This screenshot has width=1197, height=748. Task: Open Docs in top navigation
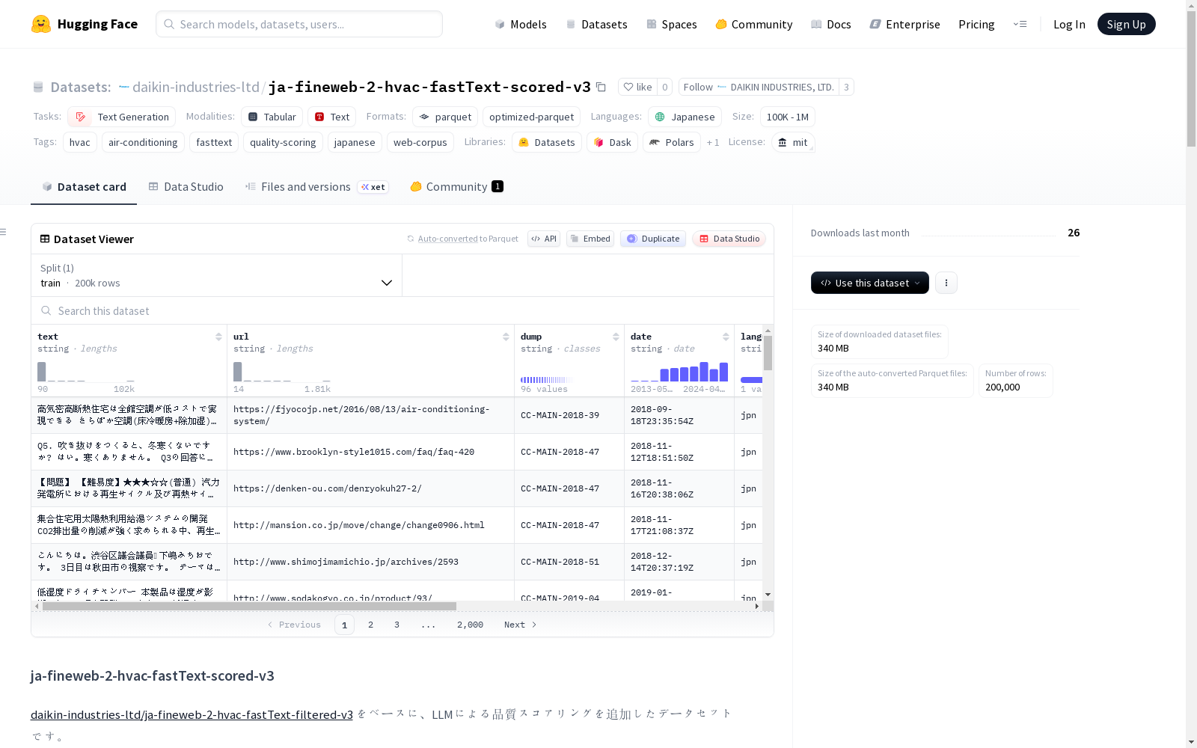click(x=830, y=24)
